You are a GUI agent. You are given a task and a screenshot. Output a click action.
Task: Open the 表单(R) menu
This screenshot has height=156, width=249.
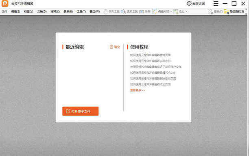pyautogui.click(x=68, y=12)
